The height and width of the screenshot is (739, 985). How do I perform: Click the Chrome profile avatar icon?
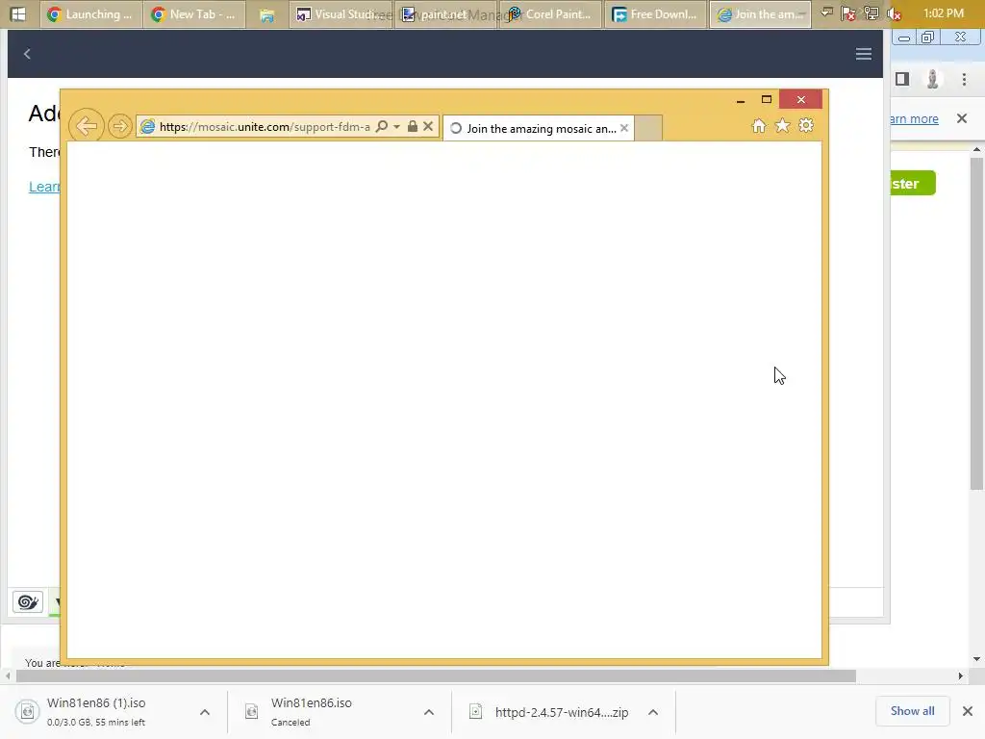(933, 79)
